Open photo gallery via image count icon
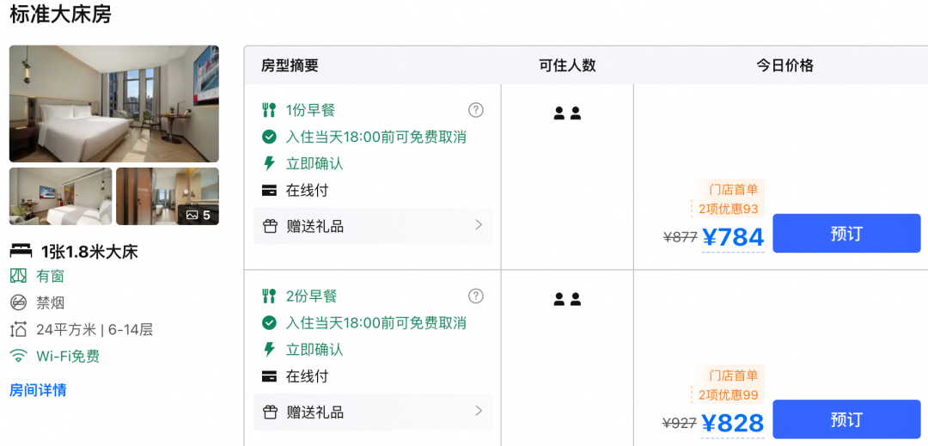 198,216
